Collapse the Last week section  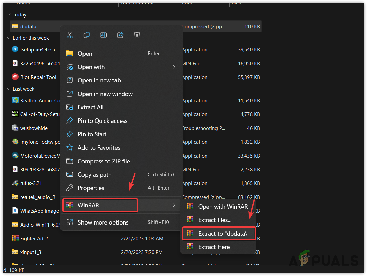tap(8, 89)
